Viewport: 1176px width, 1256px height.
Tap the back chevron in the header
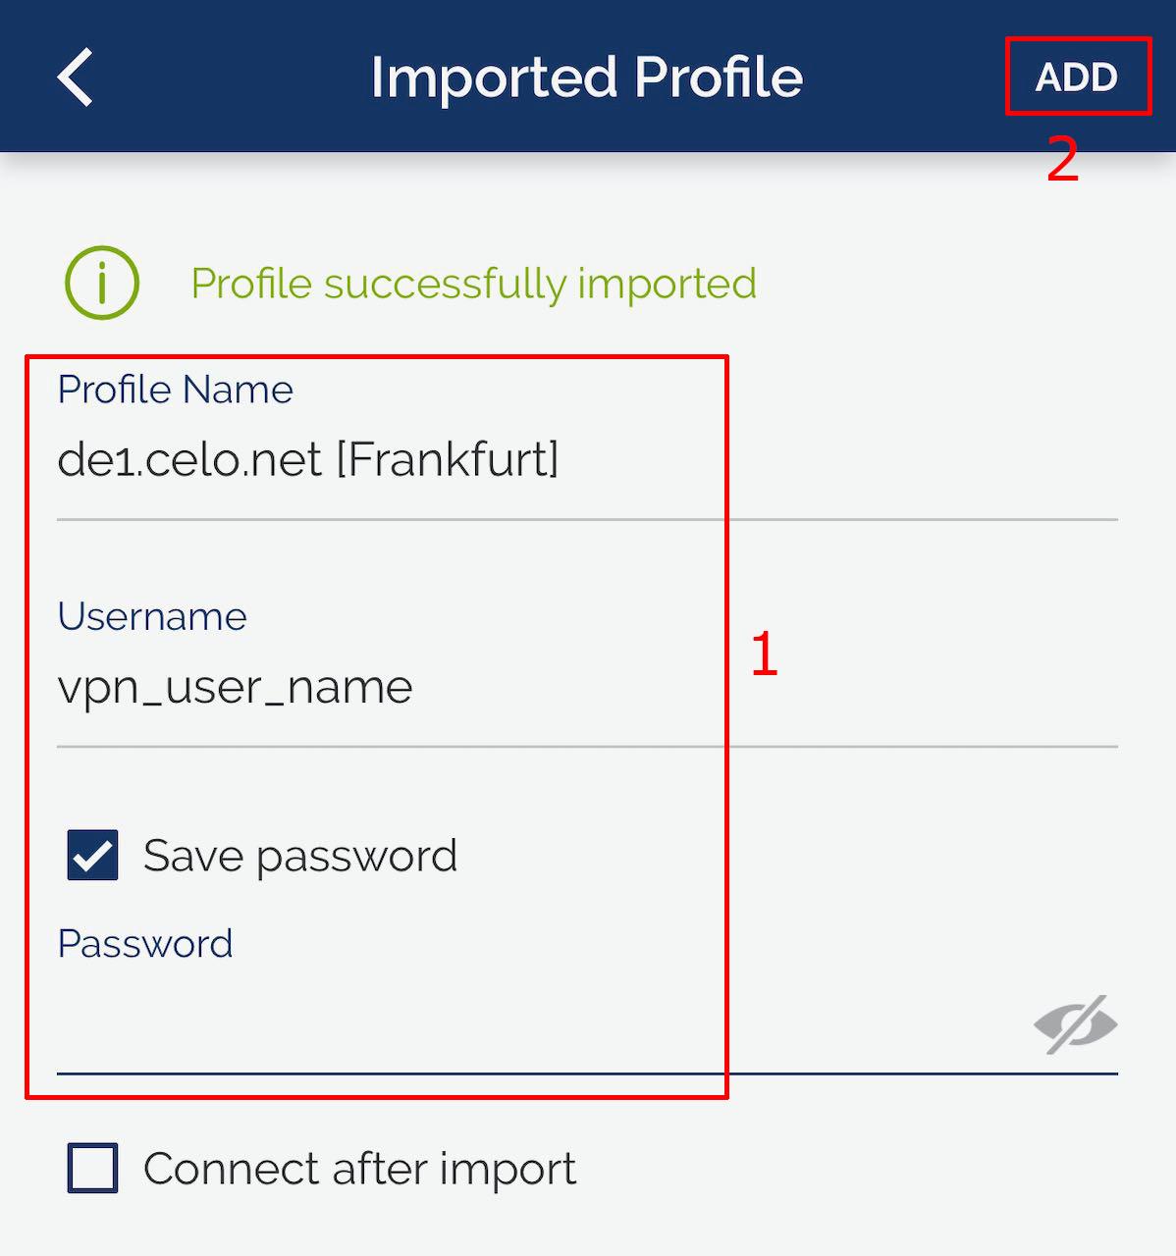click(x=75, y=77)
